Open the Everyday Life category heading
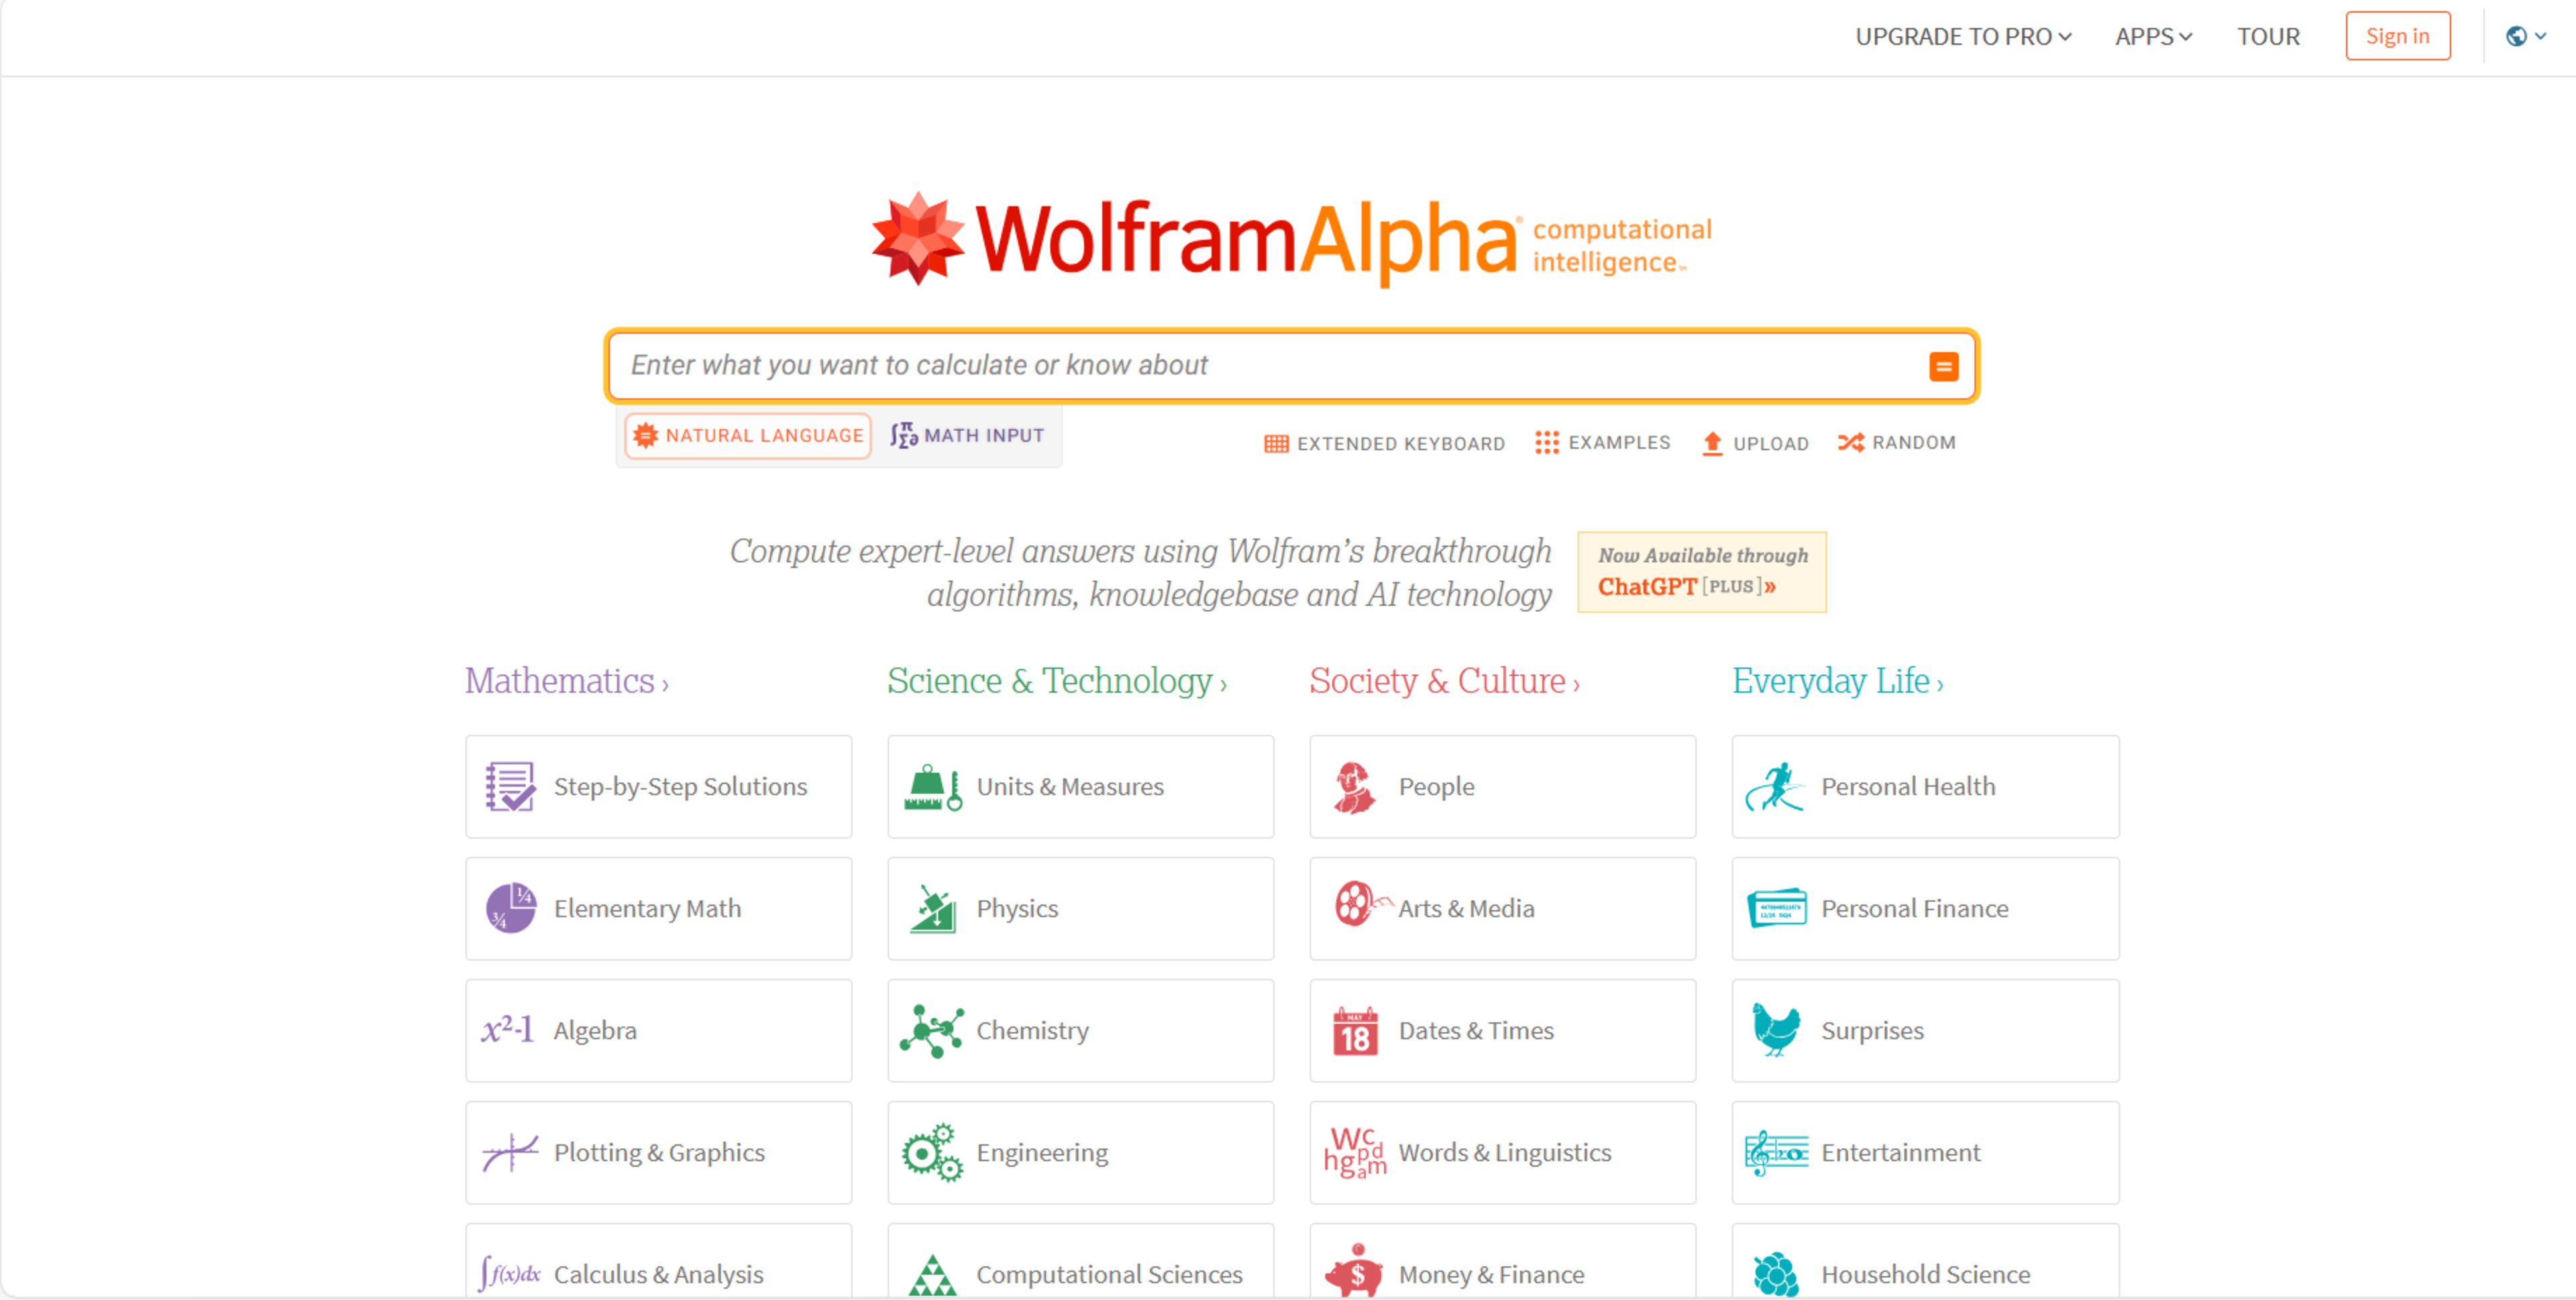 pos(1838,681)
